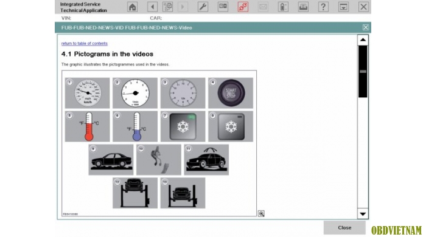
Task: Click the scrollbar down arrow
Action: (x=363, y=214)
